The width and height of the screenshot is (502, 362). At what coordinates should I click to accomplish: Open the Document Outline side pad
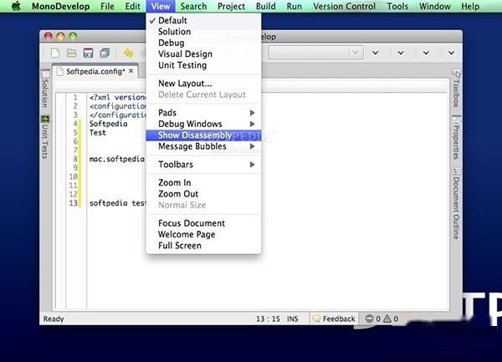tap(456, 203)
